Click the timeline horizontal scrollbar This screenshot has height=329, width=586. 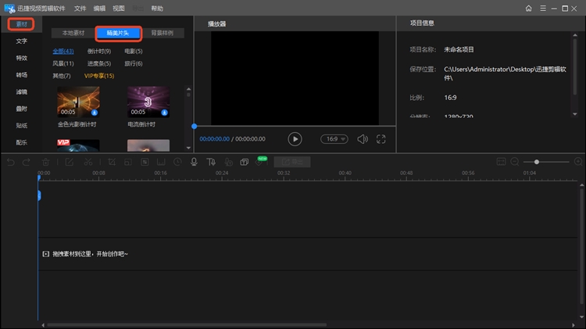click(186, 325)
